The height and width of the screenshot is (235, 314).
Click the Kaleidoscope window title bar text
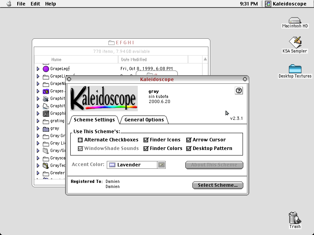click(x=157, y=80)
